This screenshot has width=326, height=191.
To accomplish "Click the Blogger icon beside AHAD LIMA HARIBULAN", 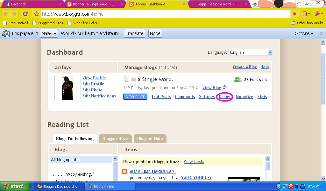I will [124, 171].
